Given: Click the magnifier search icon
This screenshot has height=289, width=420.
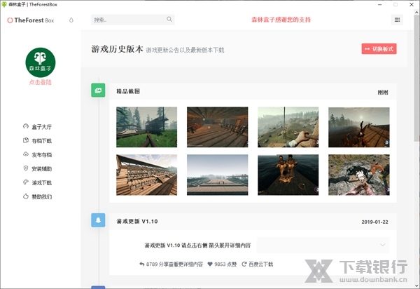Looking at the screenshot, I should (169, 20).
